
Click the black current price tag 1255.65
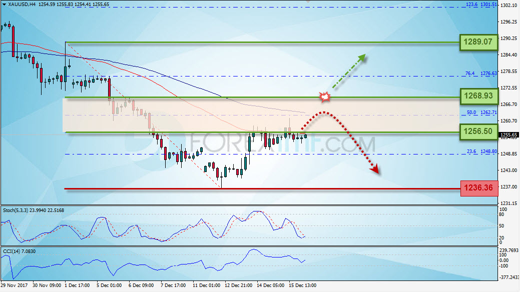pos(508,135)
